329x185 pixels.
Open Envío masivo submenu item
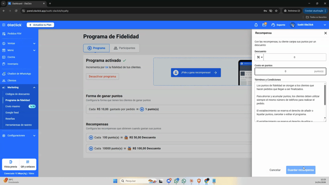point(13,106)
